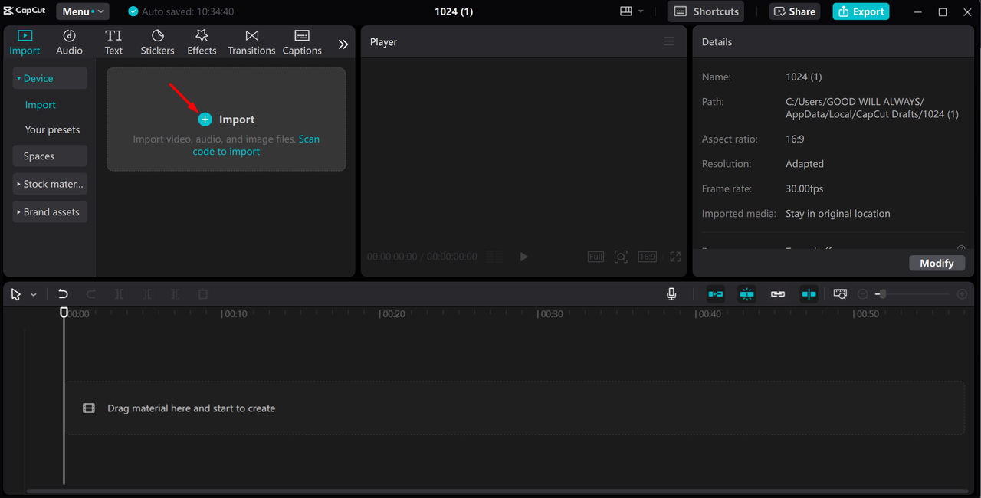The height and width of the screenshot is (498, 981).
Task: Click the Delete trash icon
Action: [x=203, y=294]
